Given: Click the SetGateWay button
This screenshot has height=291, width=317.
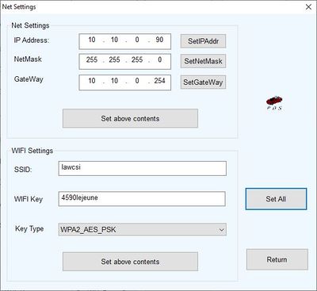Looking at the screenshot, I should (203, 82).
